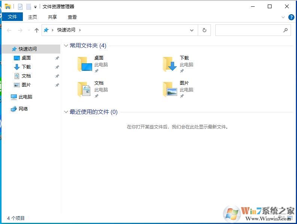Select the 下载 folder icon in main pane
The image size is (297, 224).
pyautogui.click(x=170, y=64)
